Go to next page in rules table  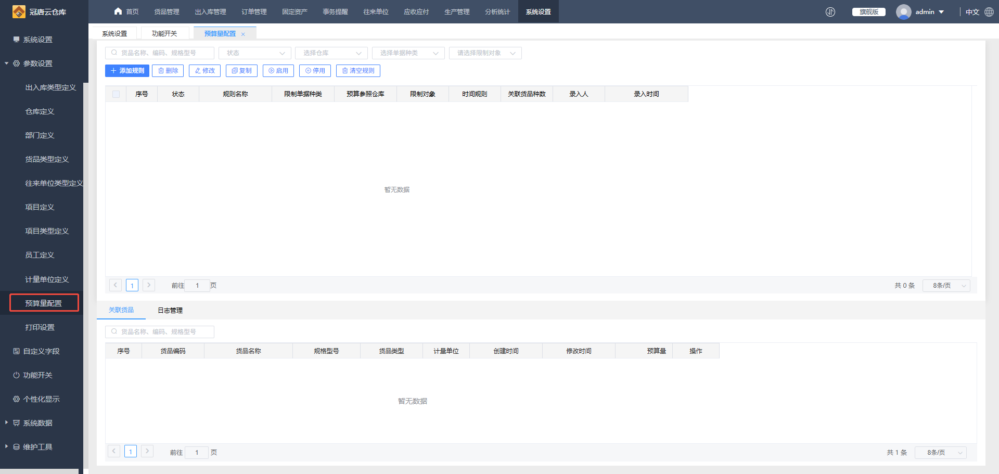(x=149, y=285)
